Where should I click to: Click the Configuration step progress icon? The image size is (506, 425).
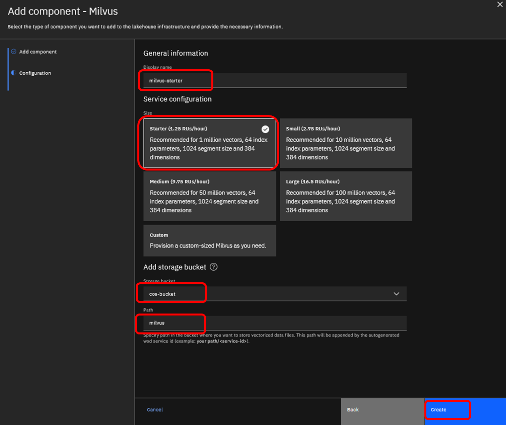point(14,73)
